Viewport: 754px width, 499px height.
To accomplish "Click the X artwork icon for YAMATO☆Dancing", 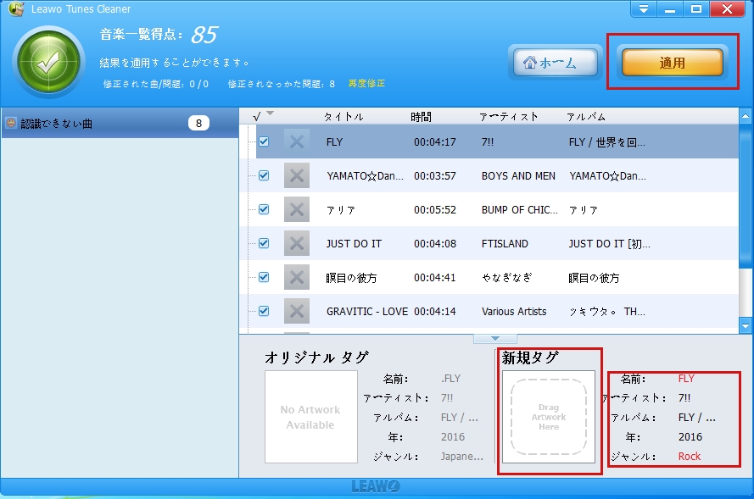I will coord(296,175).
